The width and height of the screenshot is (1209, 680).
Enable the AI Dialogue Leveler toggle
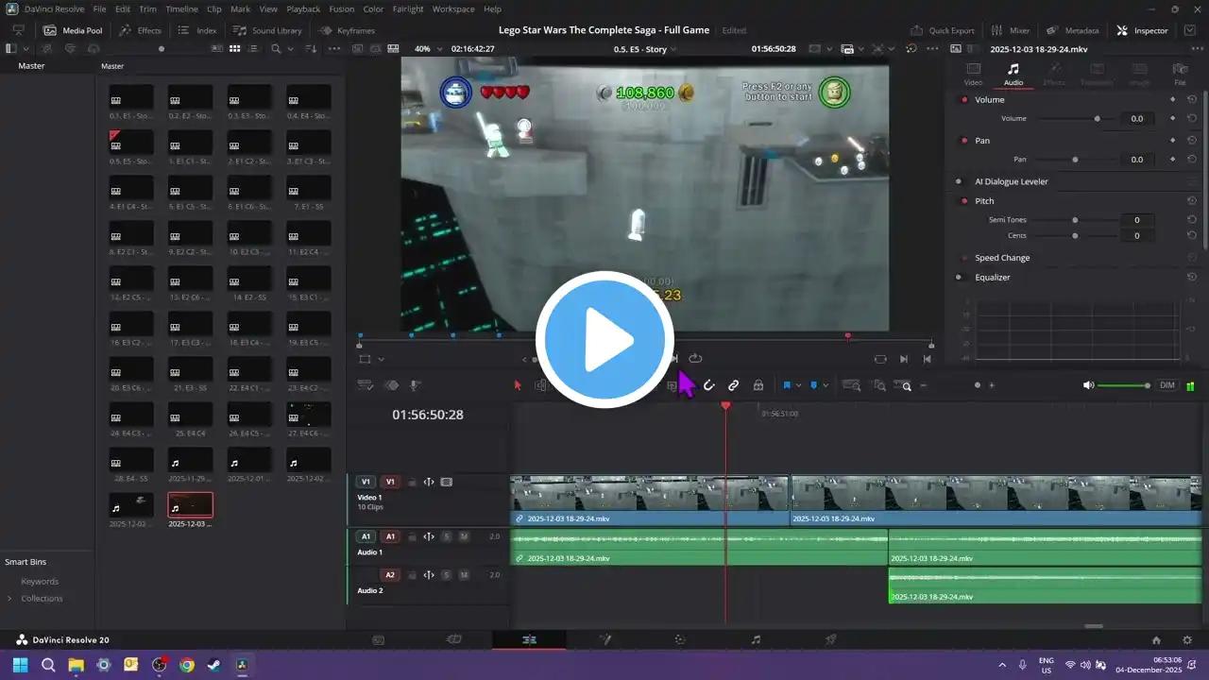[959, 181]
